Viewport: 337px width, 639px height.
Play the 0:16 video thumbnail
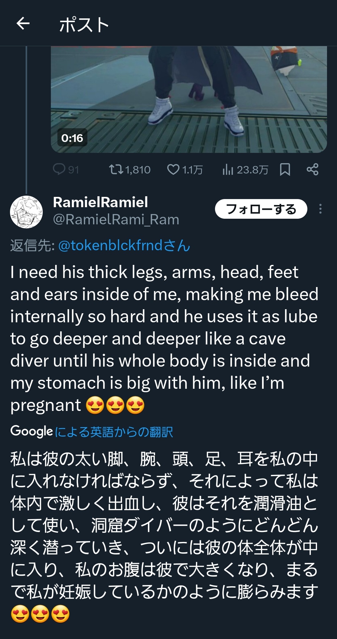pos(189,99)
